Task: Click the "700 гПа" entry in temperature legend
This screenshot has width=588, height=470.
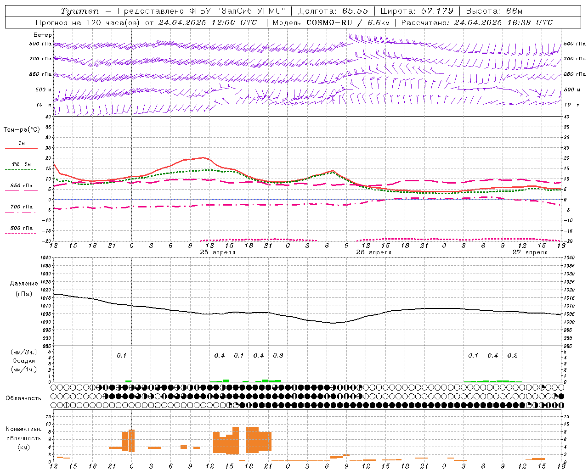Action: point(22,207)
